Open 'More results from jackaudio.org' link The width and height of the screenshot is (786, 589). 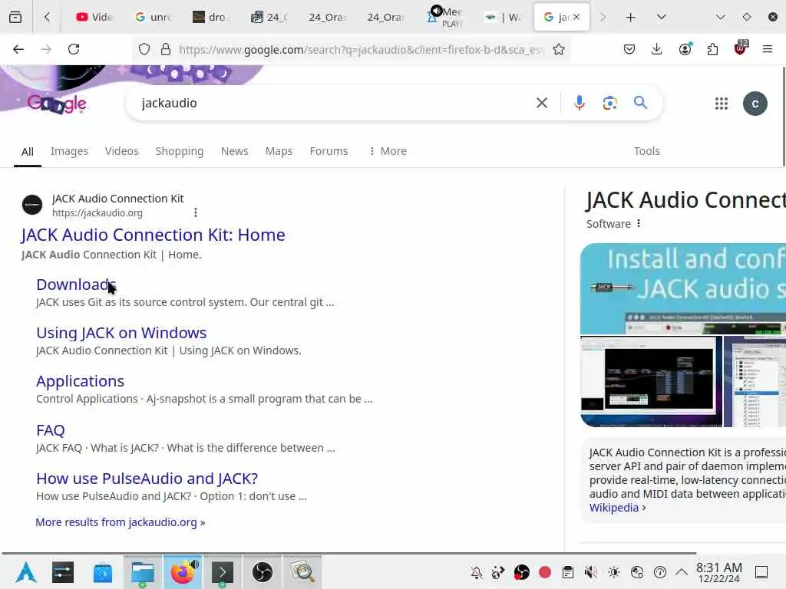(x=121, y=522)
